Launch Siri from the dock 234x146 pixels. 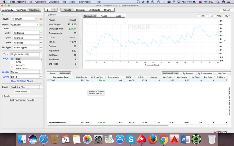click(x=33, y=139)
